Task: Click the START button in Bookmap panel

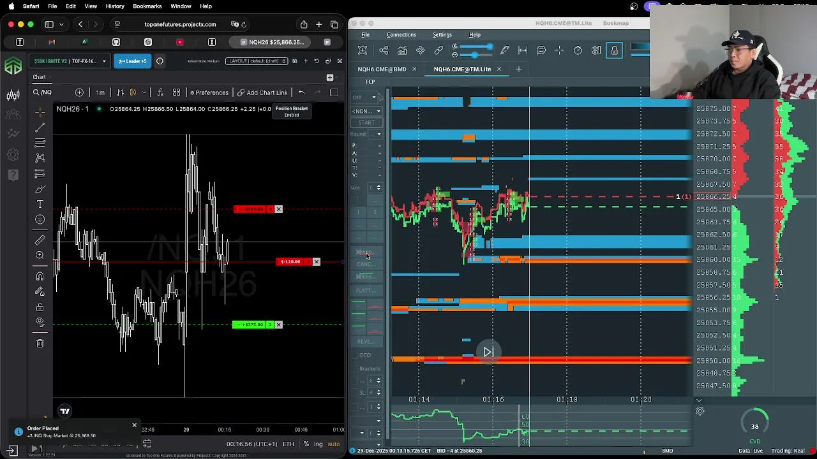Action: tap(366, 122)
